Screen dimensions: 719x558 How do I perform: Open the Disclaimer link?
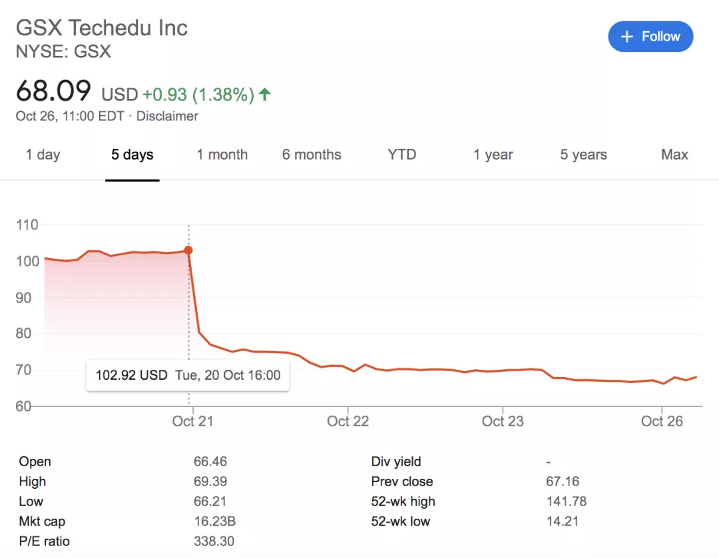coord(167,116)
